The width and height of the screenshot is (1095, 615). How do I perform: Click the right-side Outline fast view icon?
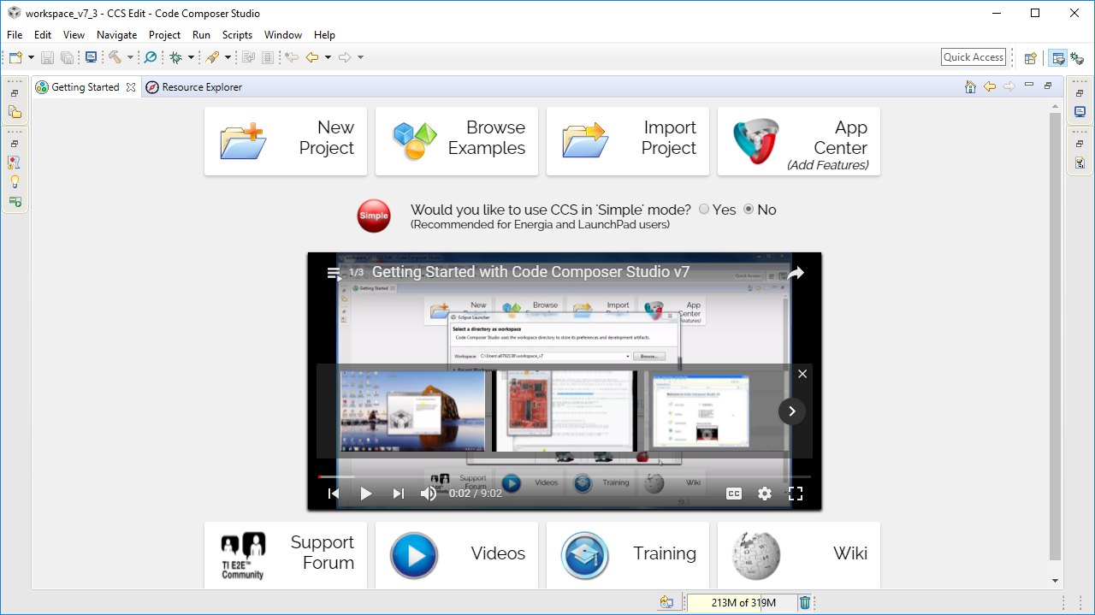coord(1080,163)
